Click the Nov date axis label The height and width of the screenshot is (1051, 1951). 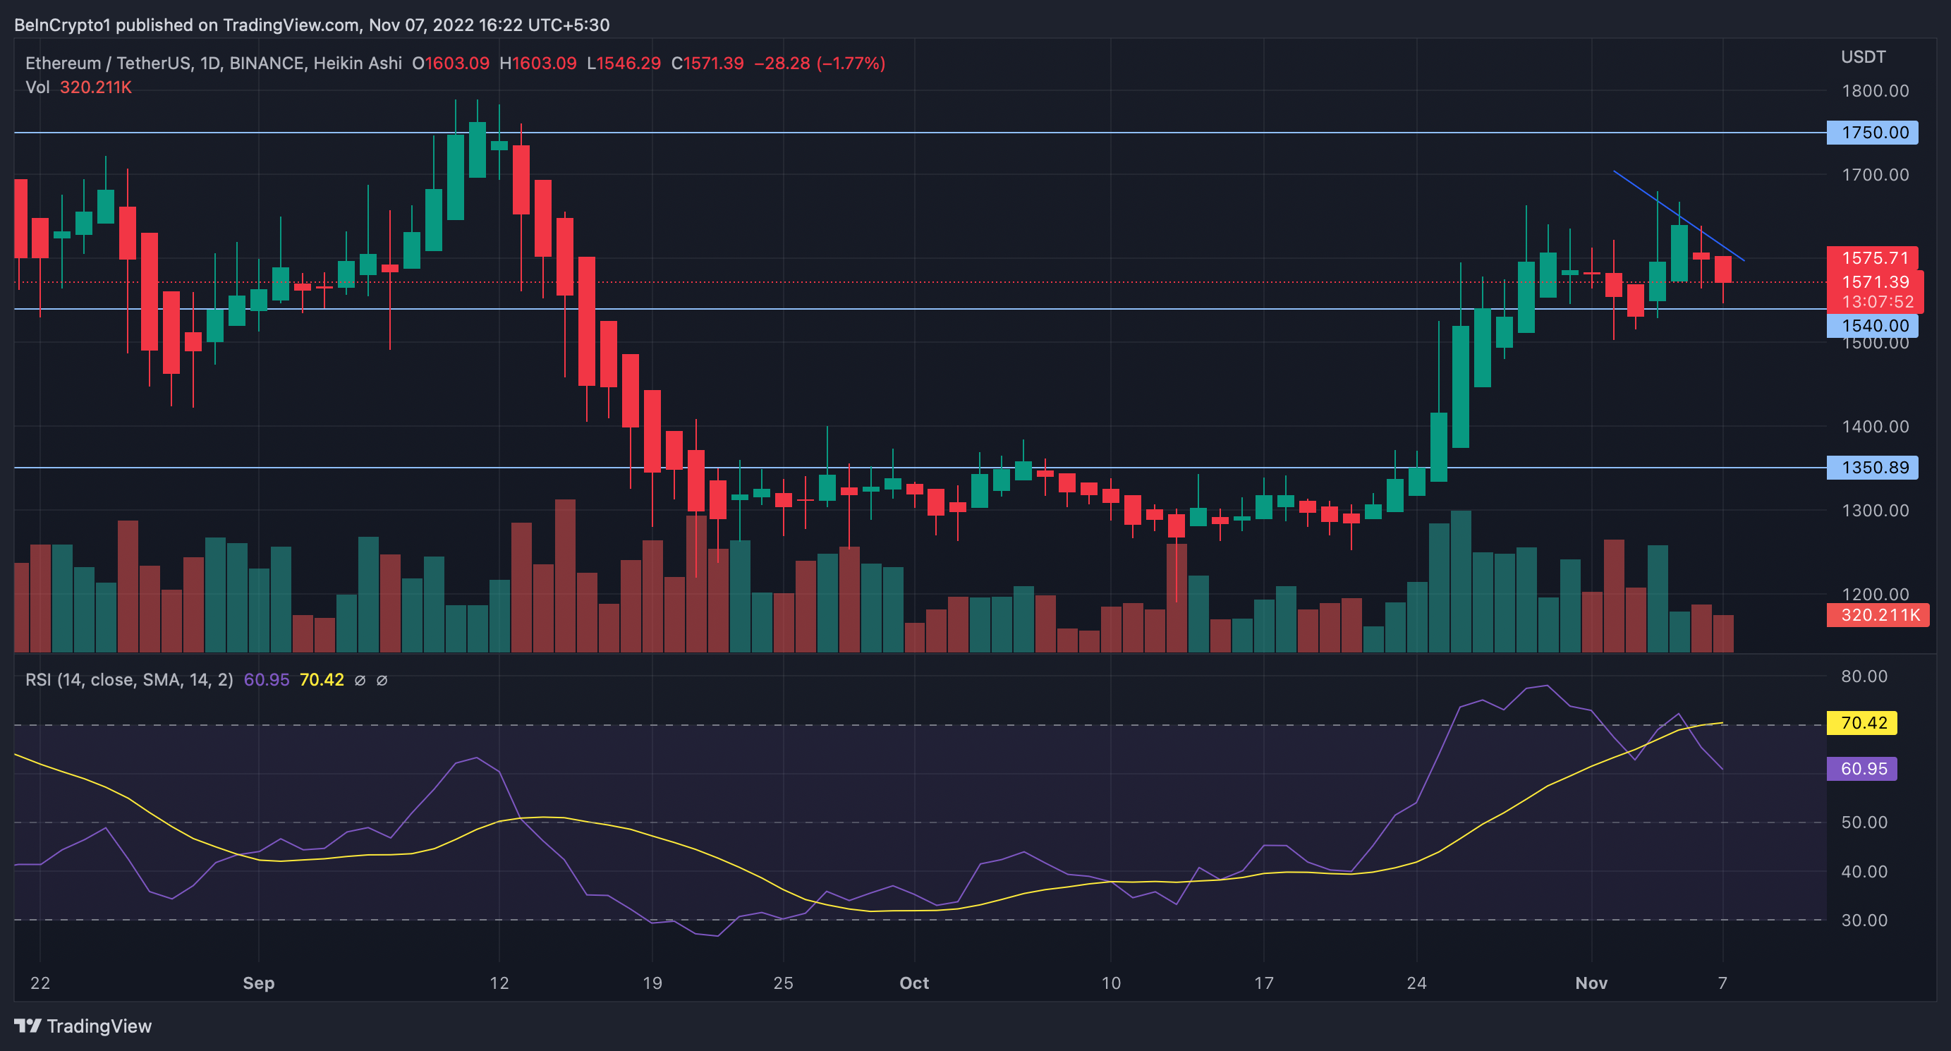point(1591,983)
